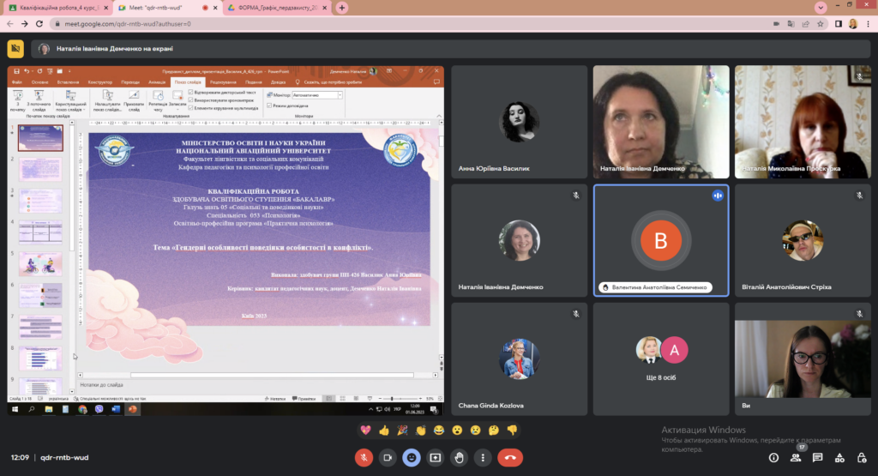
Task: Open host controls lock icon
Action: (861, 458)
